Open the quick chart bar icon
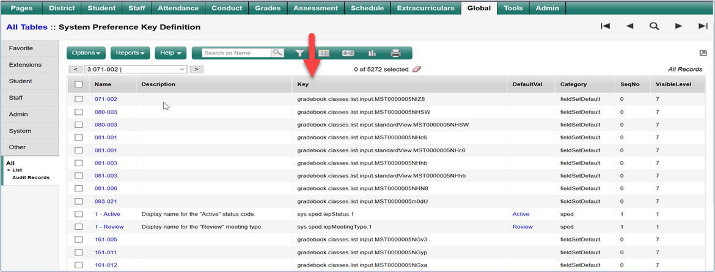 pyautogui.click(x=372, y=53)
